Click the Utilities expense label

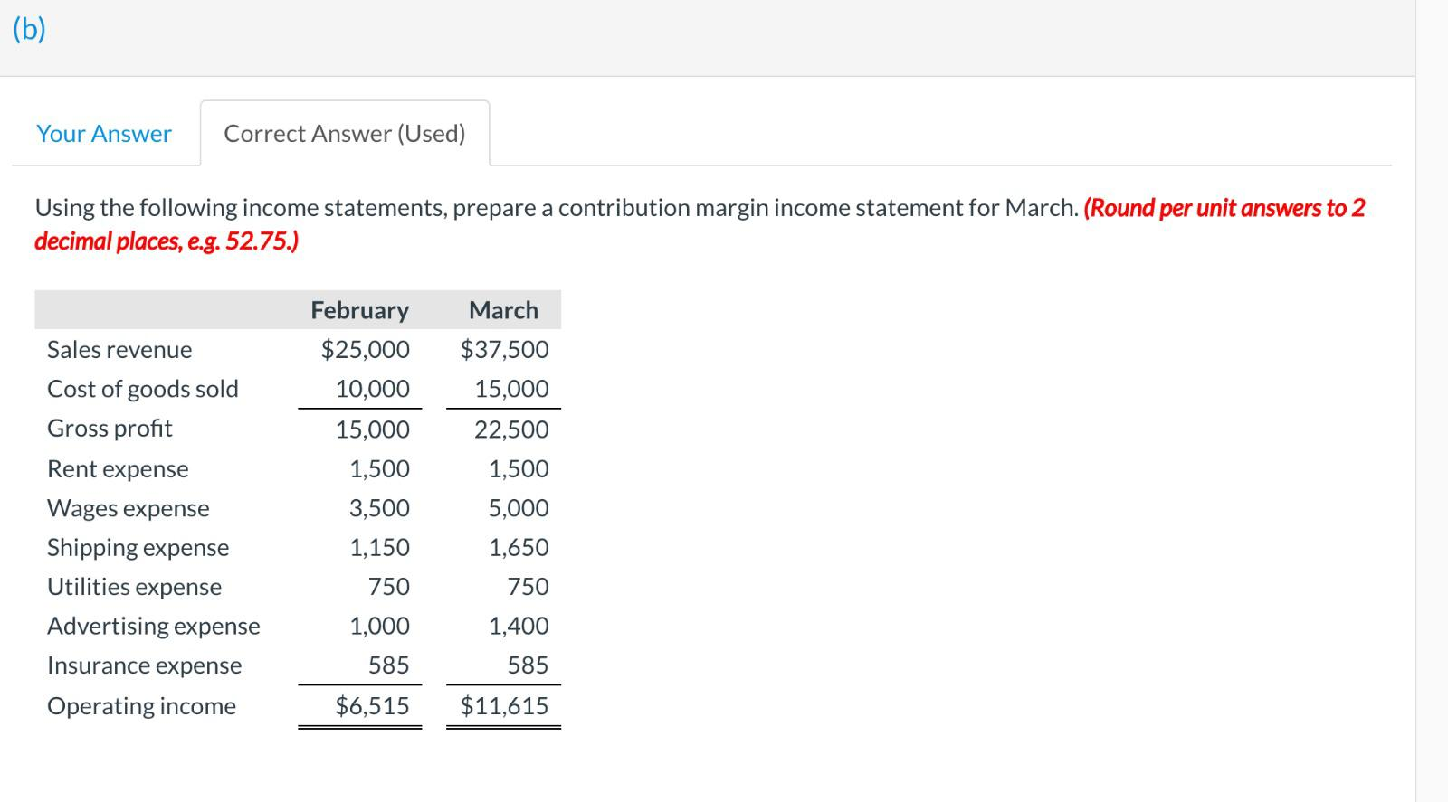[x=134, y=587]
